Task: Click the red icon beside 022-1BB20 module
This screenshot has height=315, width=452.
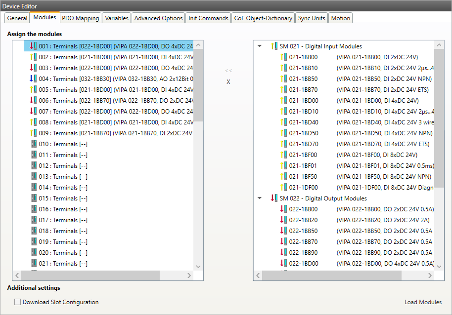Action: (x=283, y=220)
